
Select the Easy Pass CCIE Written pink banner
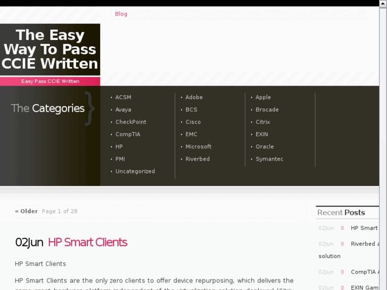(50, 81)
